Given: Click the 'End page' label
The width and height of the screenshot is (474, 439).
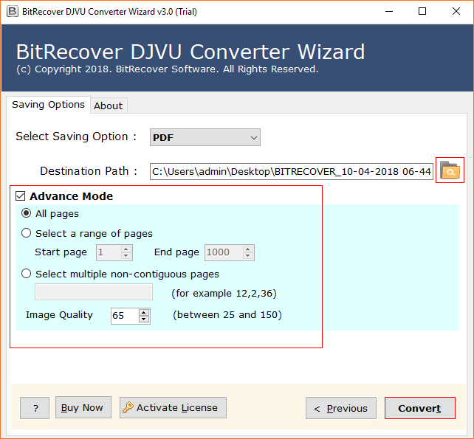Looking at the screenshot, I should [176, 252].
